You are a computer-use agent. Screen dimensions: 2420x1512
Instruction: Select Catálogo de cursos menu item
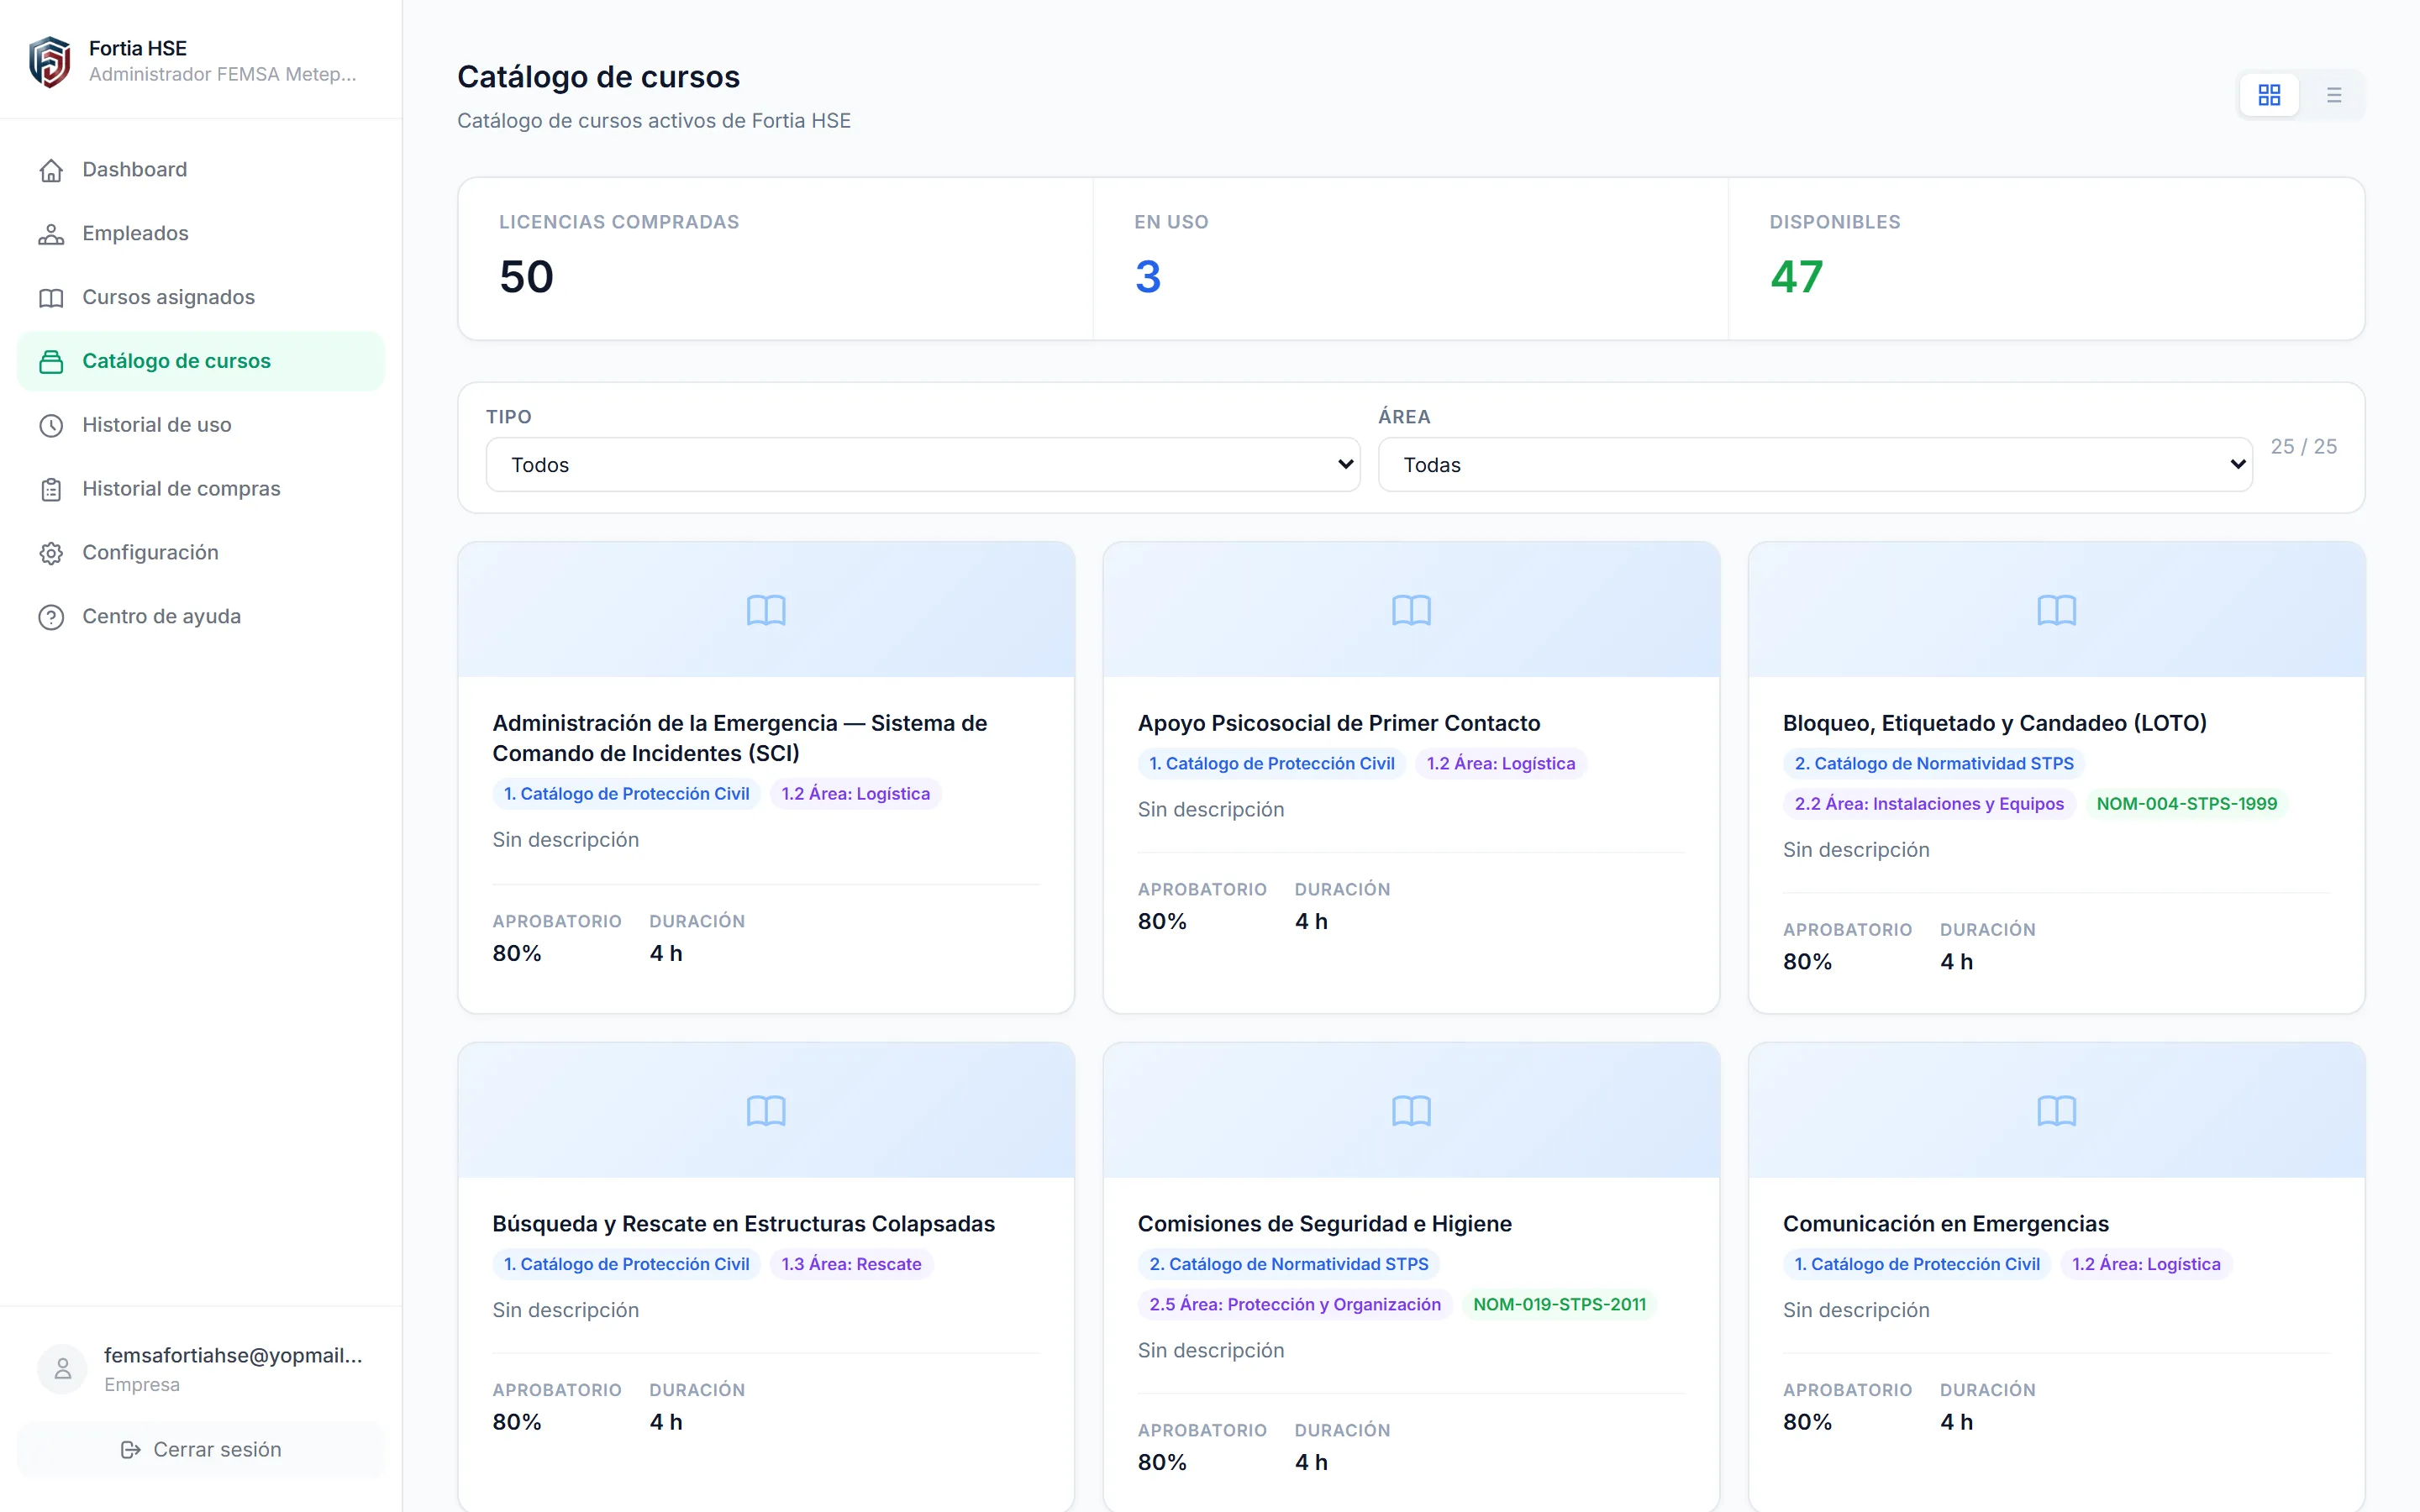coord(201,361)
